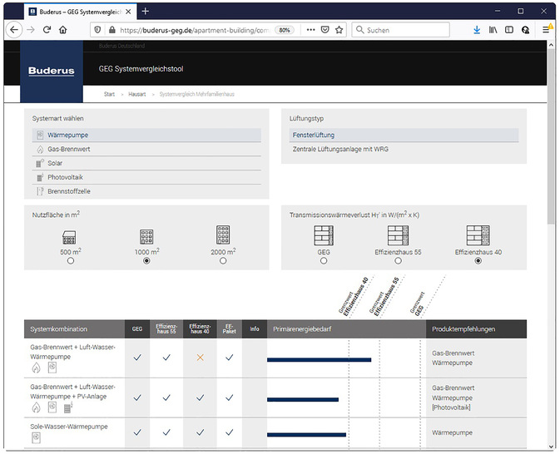Select the 2000 m² radio button
The height and width of the screenshot is (454, 560).
click(x=223, y=260)
